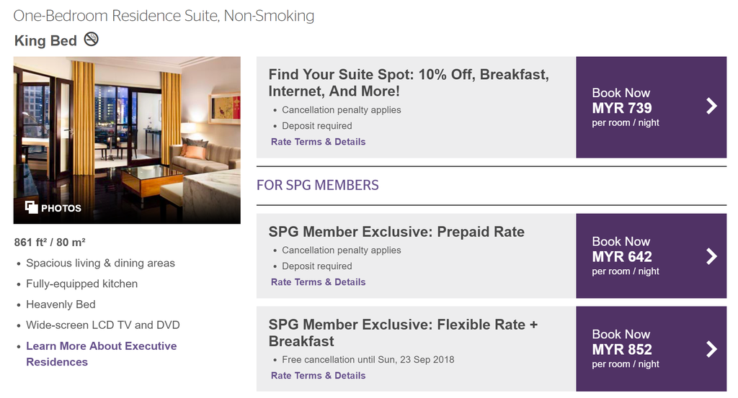738x398 pixels.
Task: Click the One-Bedroom Residence Suite room title
Action: (x=164, y=15)
